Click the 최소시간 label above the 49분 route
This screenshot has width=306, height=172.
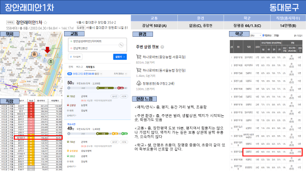click(71, 124)
